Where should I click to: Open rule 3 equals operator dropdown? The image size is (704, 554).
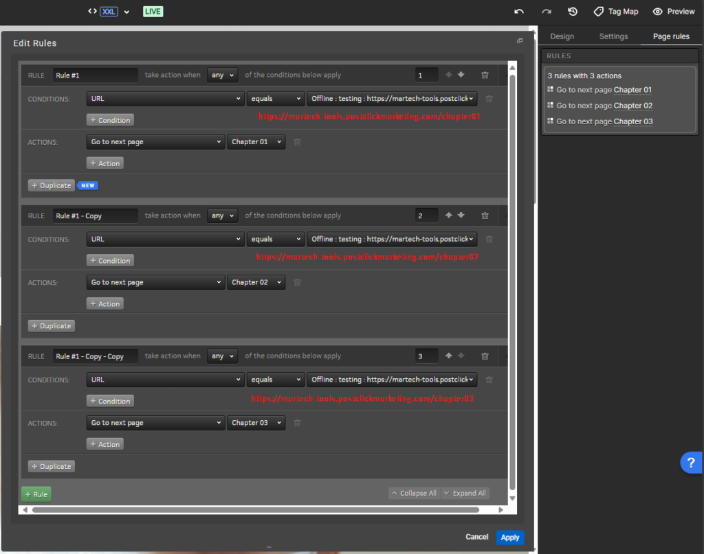click(276, 380)
